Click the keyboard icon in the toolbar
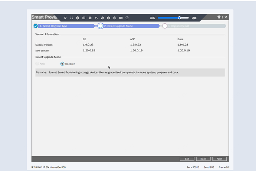This screenshot has width=256, height=171. pos(121,18)
